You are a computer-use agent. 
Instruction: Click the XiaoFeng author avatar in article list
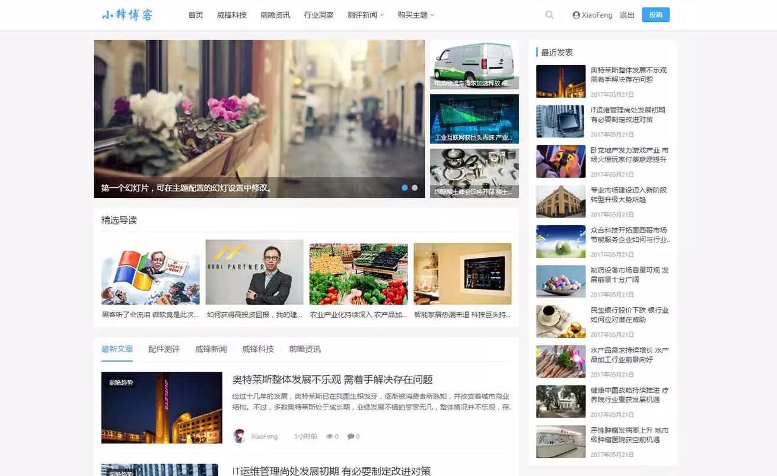pos(239,436)
